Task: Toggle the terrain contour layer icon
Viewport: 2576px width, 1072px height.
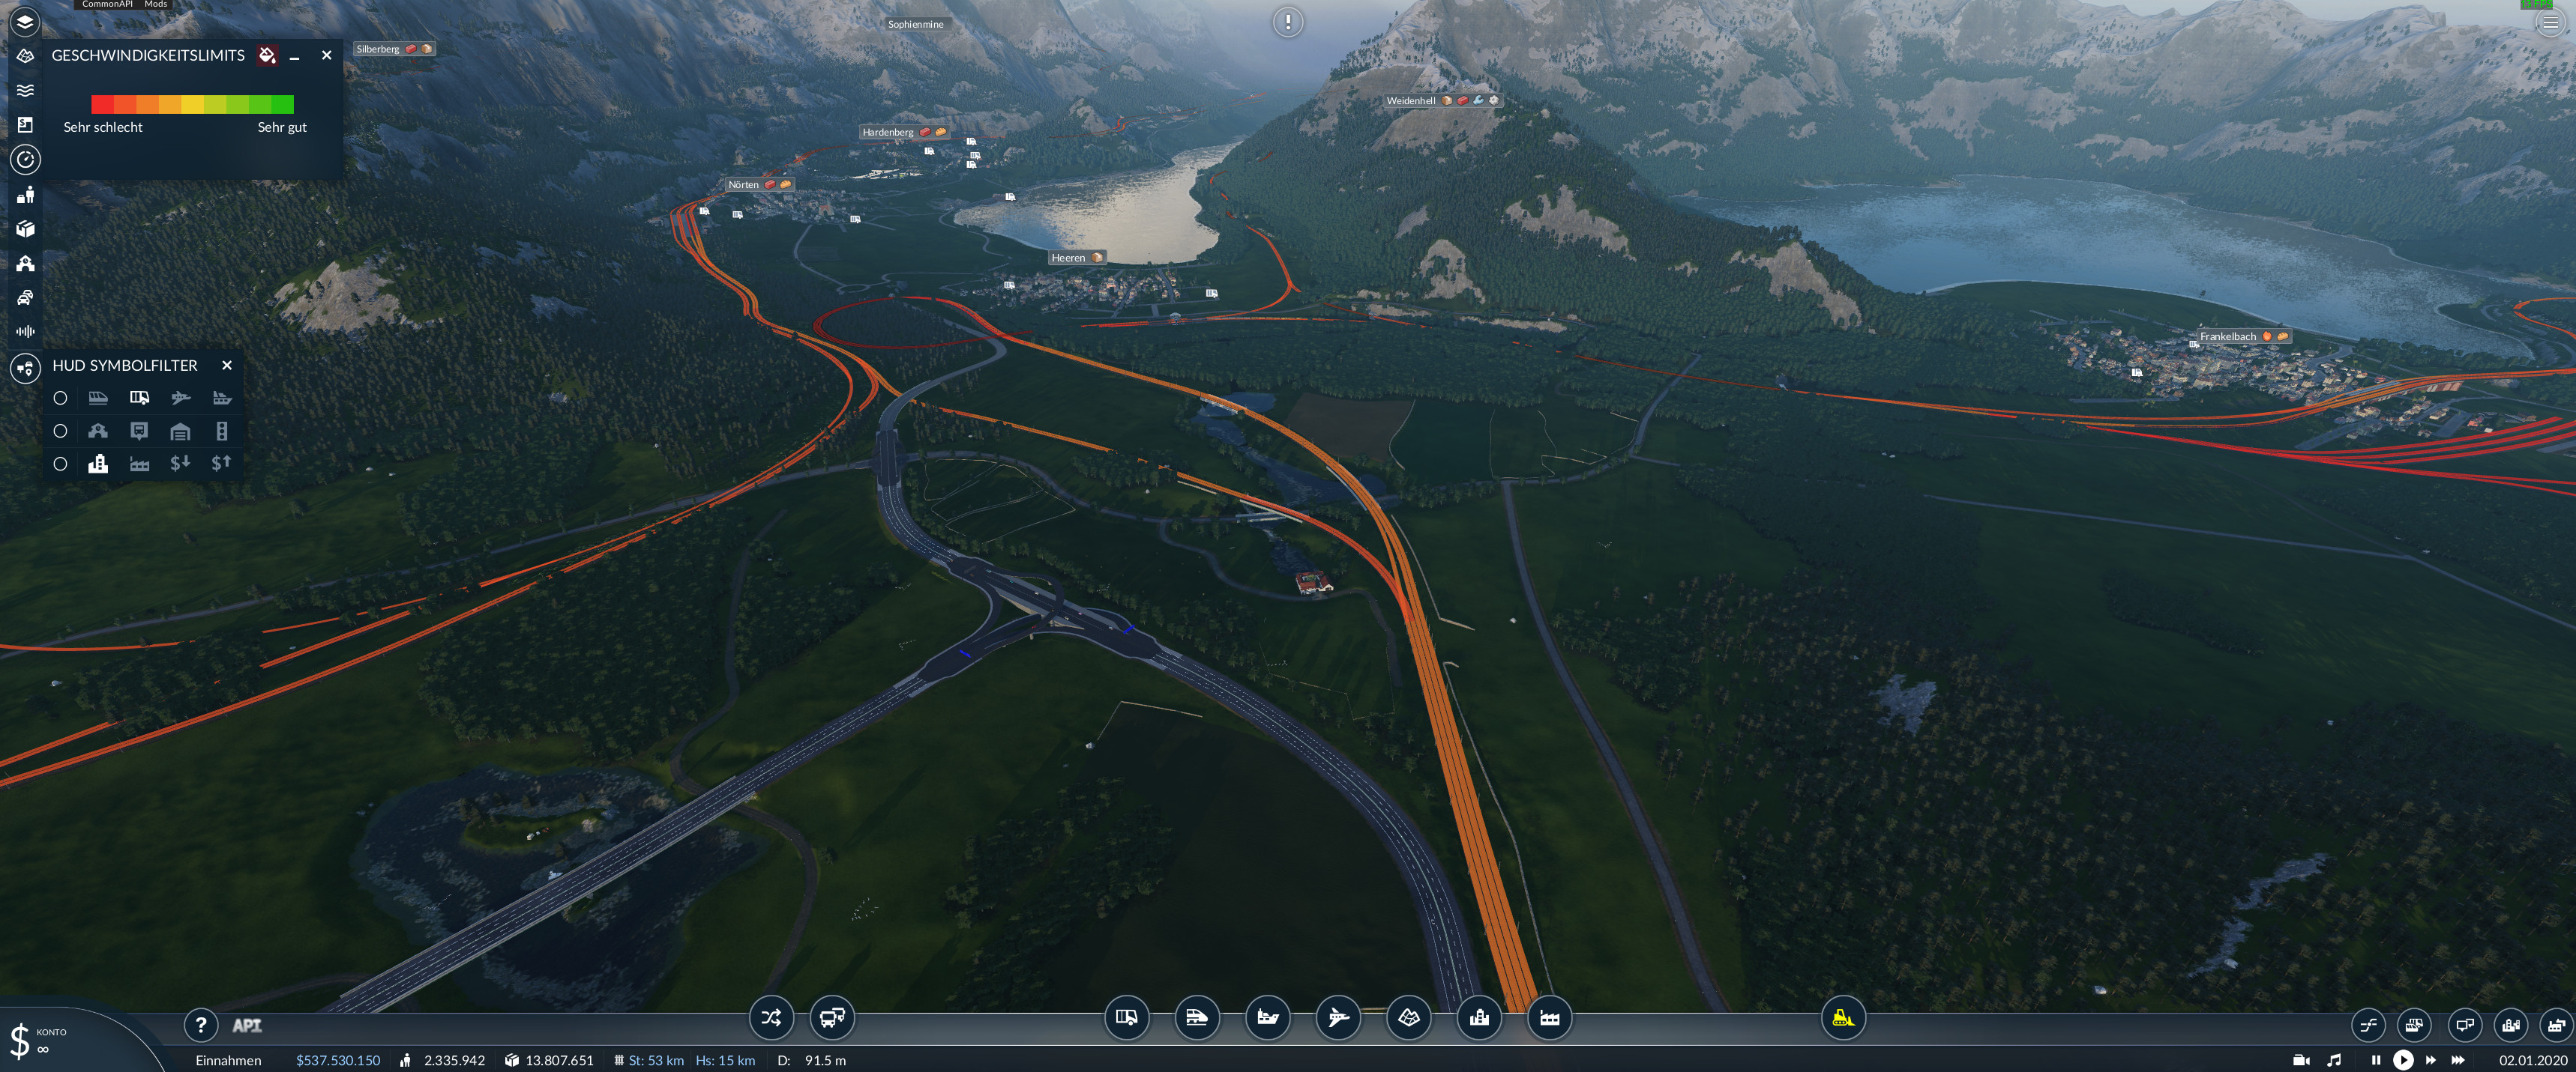Action: (x=25, y=56)
